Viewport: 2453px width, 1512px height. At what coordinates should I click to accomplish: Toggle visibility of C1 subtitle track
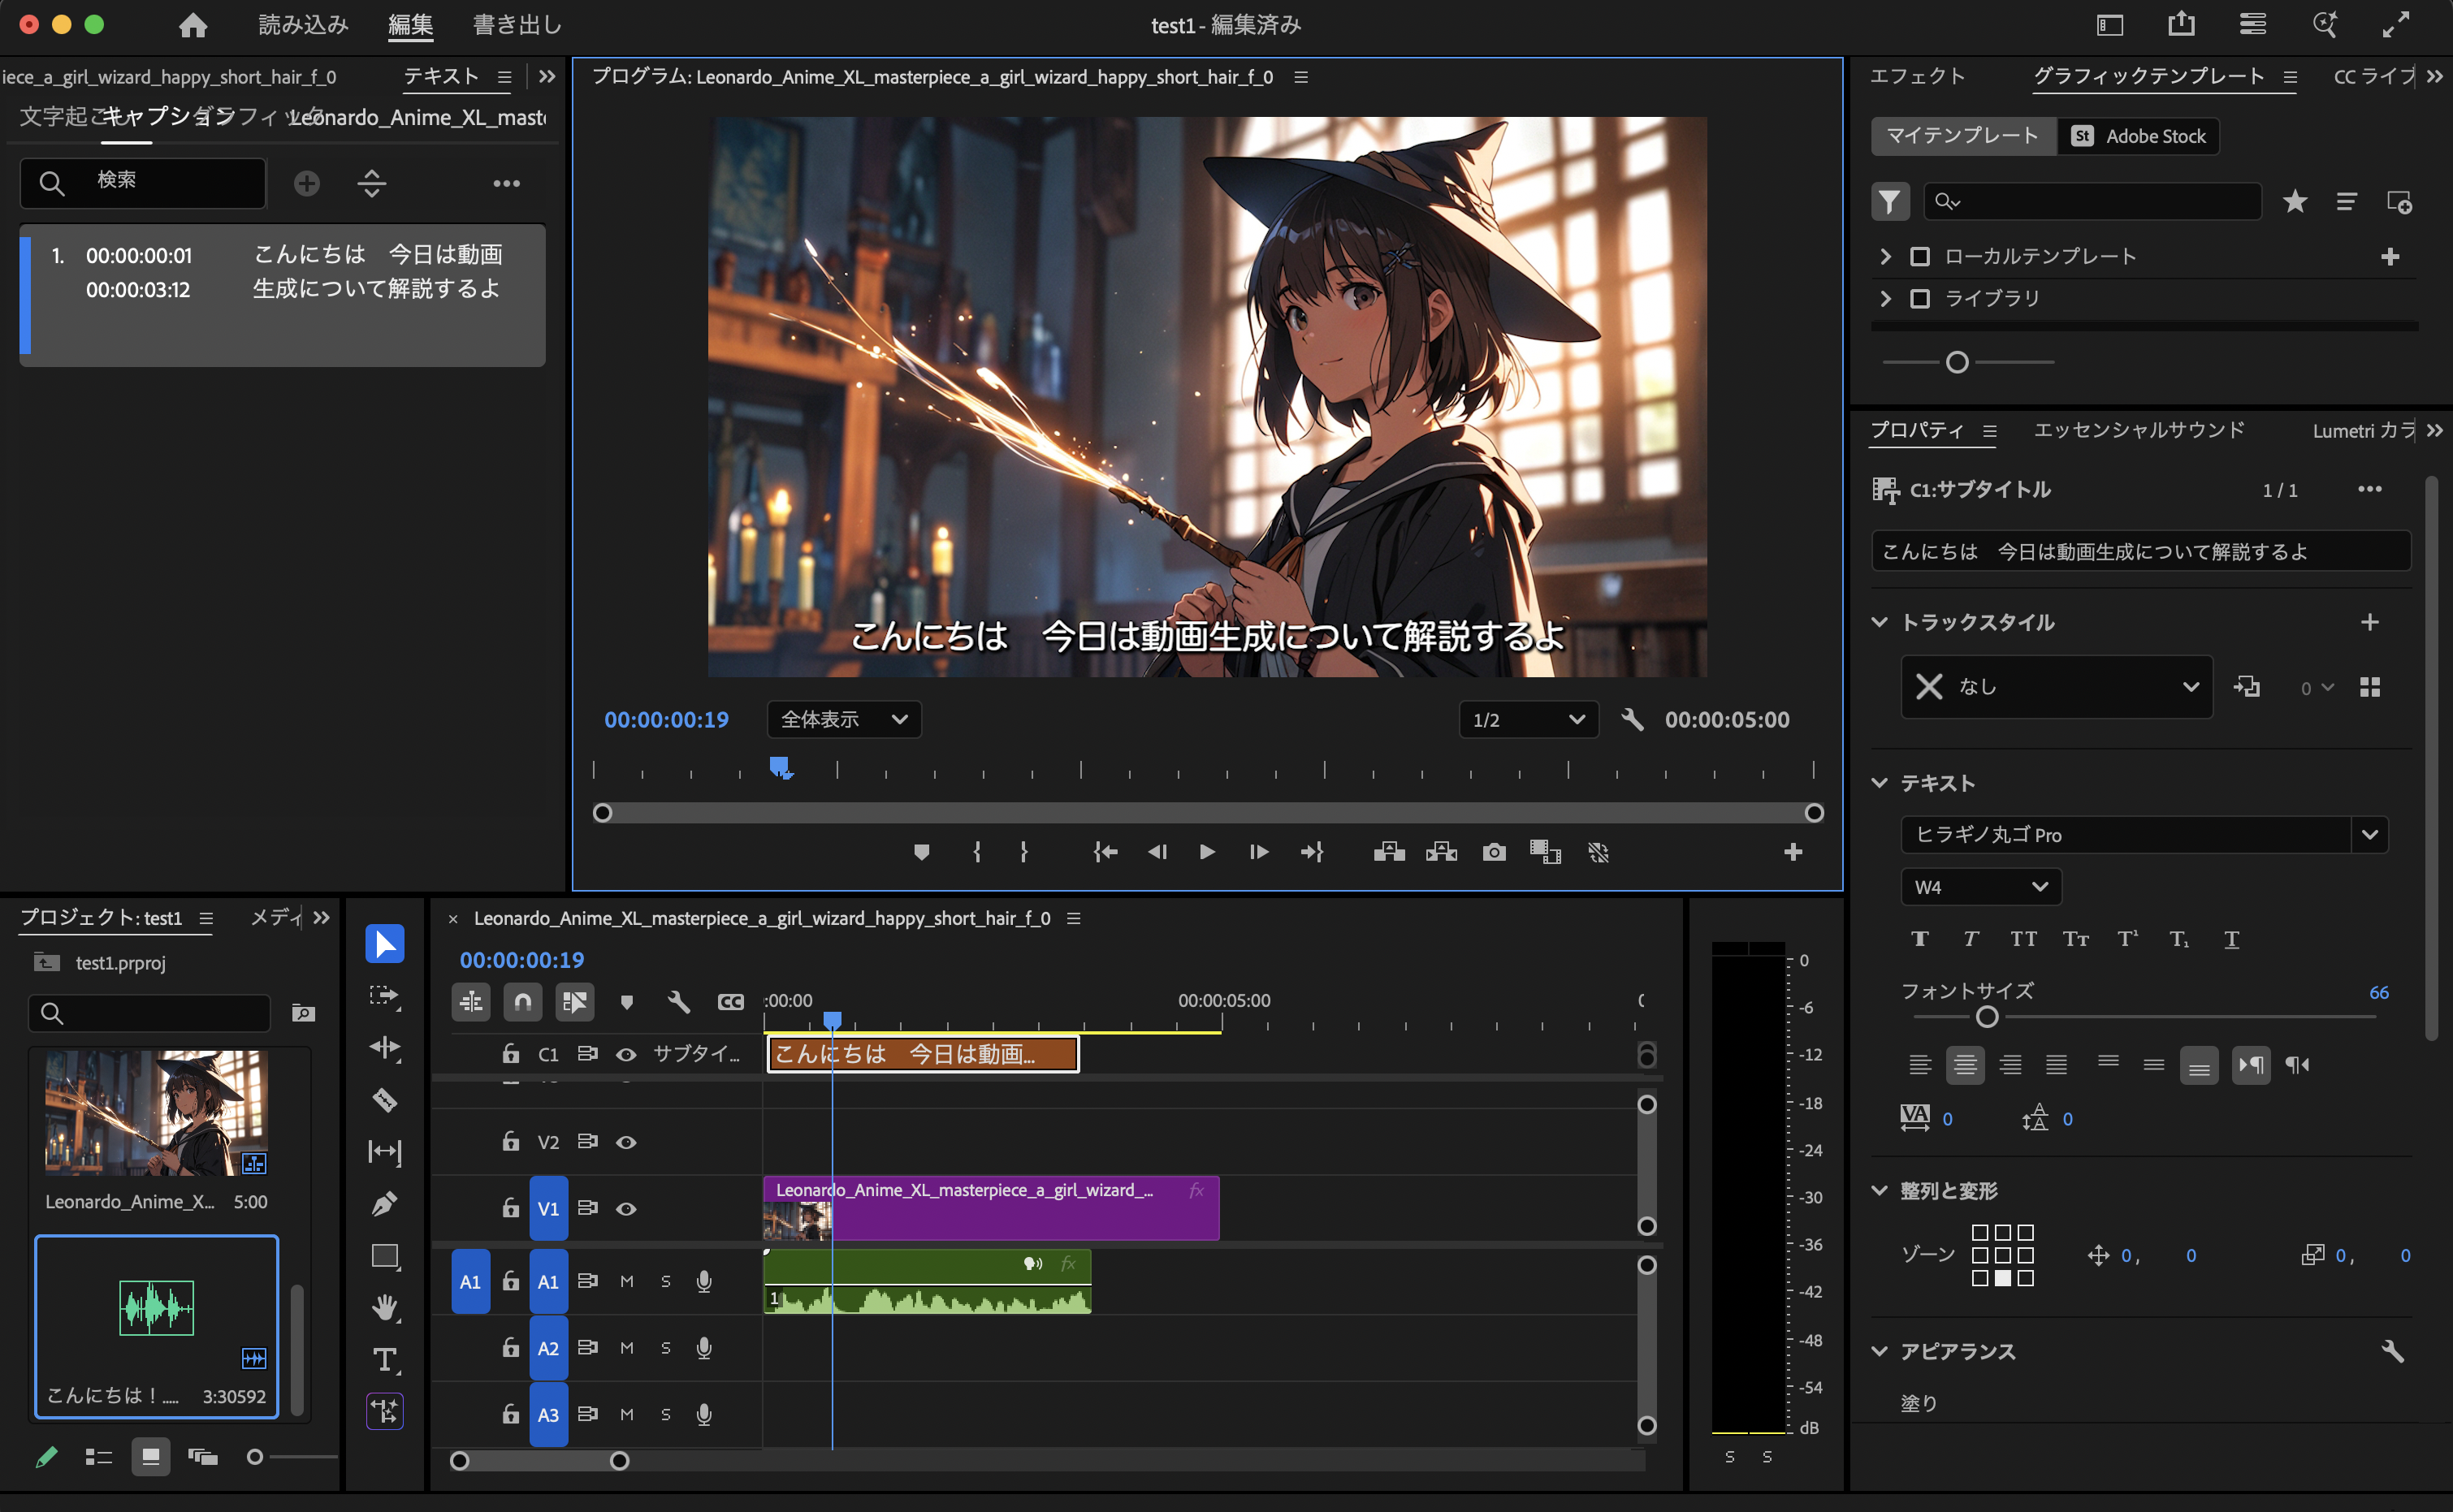click(x=626, y=1054)
